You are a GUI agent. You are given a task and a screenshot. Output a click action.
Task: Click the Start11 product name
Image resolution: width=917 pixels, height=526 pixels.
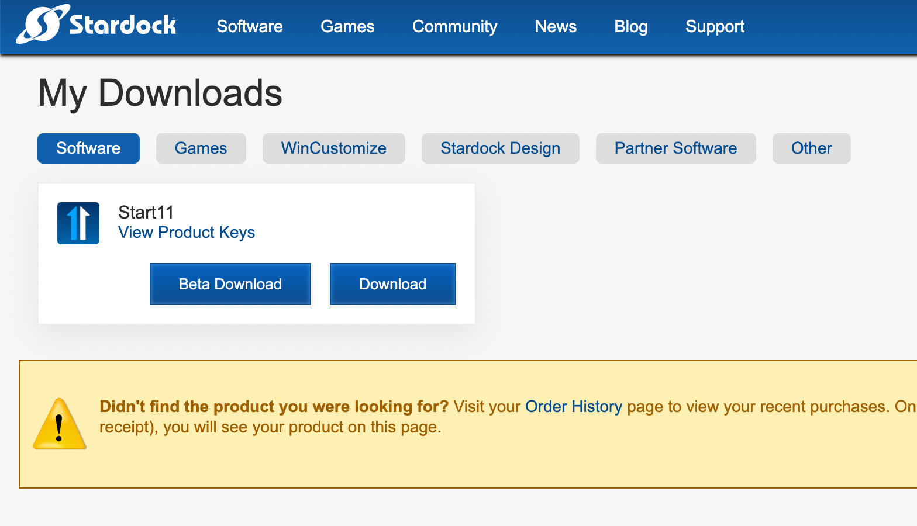pos(146,212)
